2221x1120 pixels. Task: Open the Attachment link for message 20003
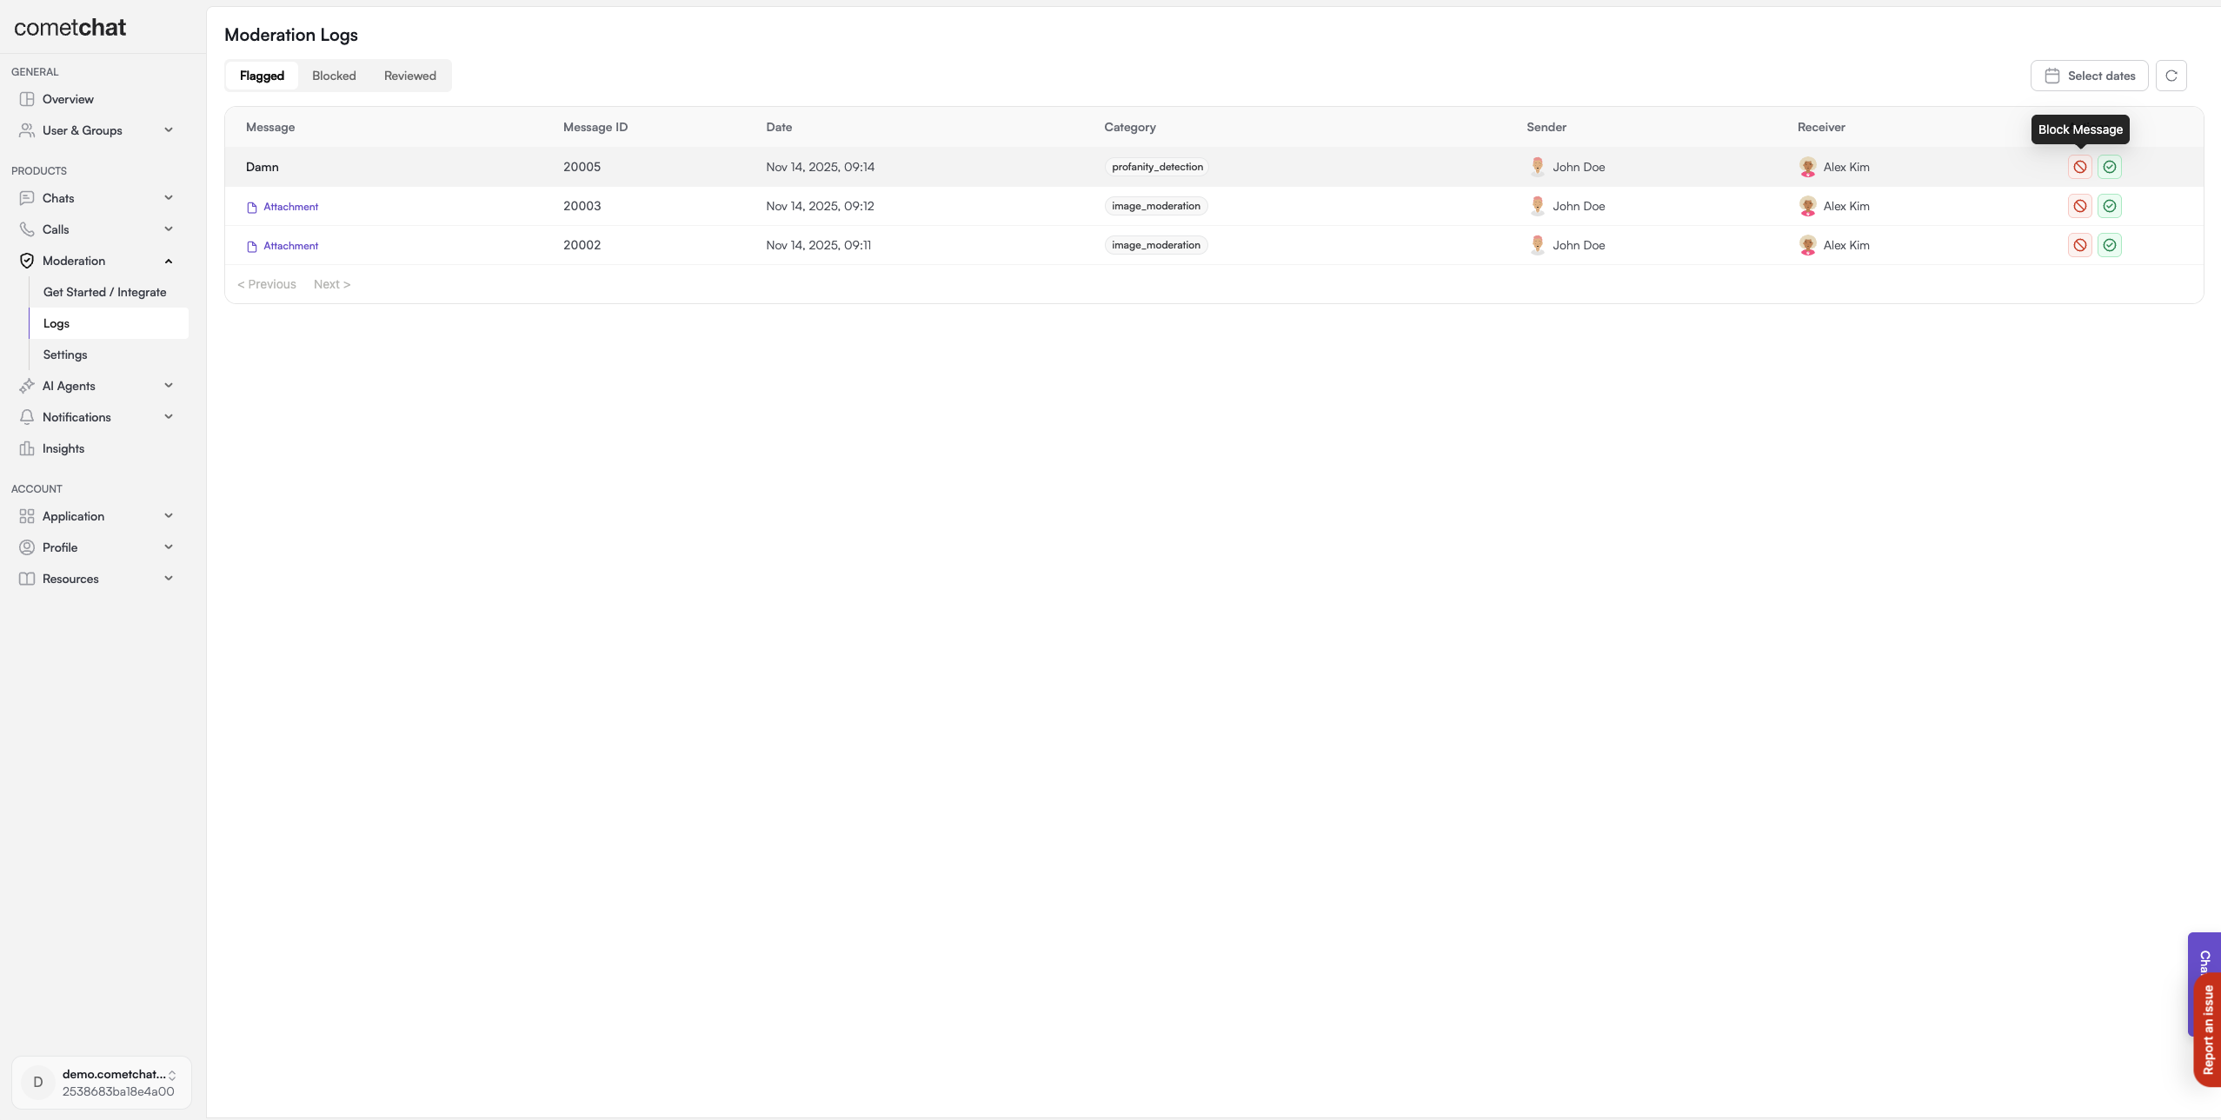(x=290, y=207)
